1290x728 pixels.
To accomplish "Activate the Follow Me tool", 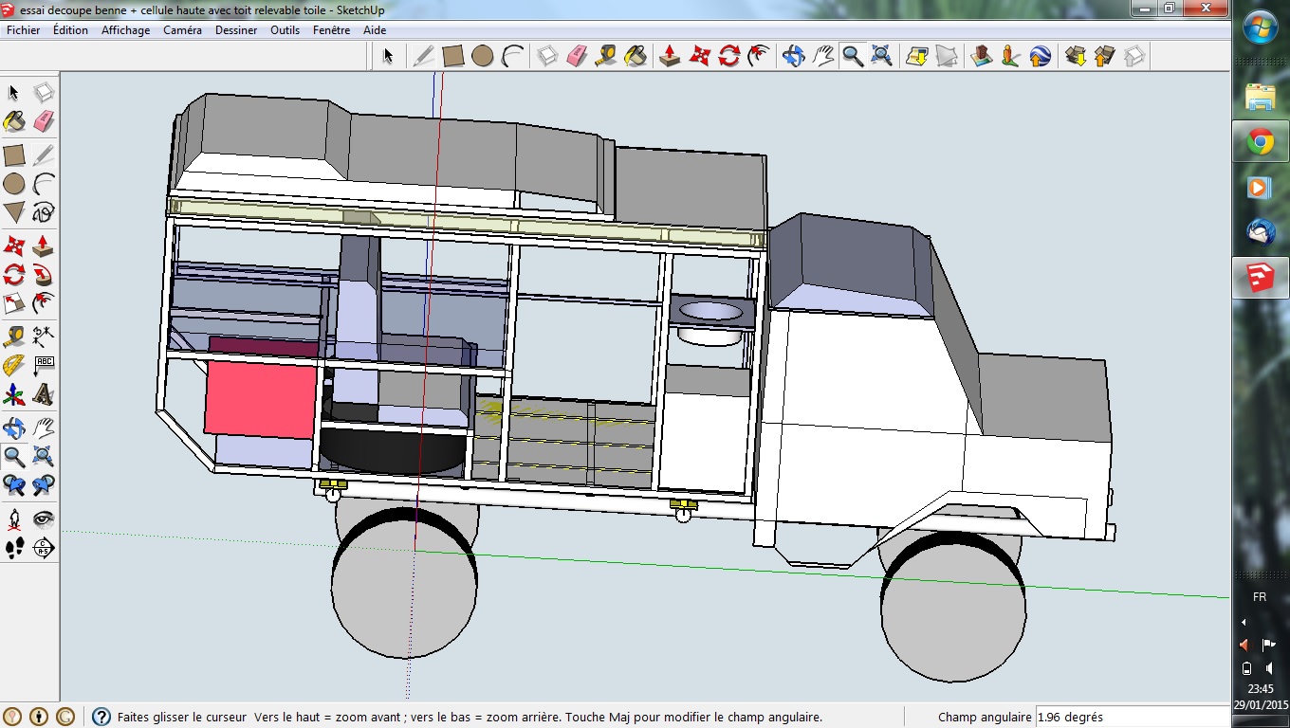I will [44, 276].
